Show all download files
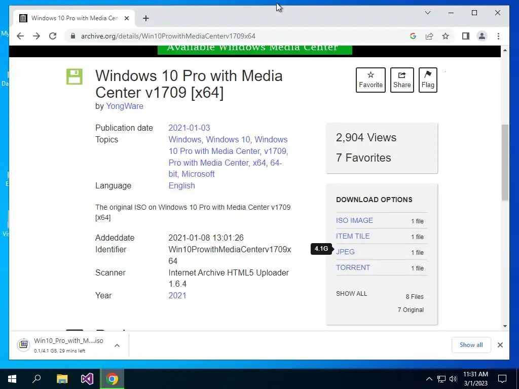The height and width of the screenshot is (389, 519). [x=352, y=293]
